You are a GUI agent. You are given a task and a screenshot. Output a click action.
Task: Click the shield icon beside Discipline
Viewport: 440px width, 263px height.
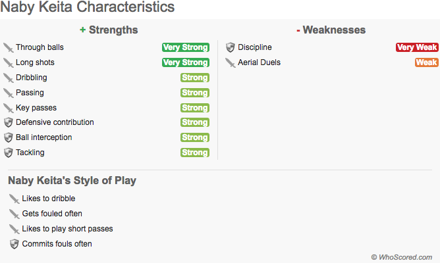pyautogui.click(x=230, y=47)
